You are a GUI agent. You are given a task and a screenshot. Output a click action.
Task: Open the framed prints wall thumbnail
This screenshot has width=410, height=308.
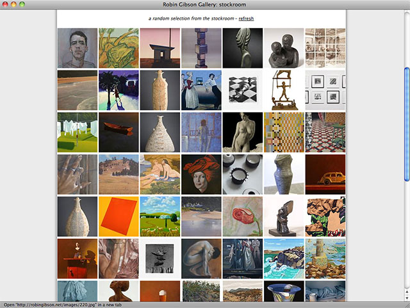click(x=325, y=90)
